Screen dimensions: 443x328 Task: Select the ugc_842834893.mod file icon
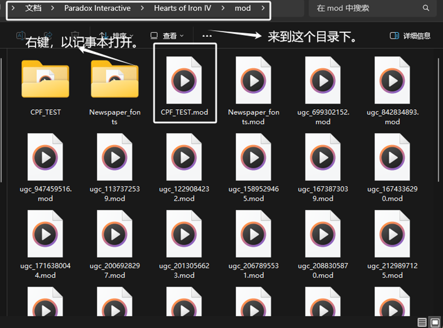point(392,80)
